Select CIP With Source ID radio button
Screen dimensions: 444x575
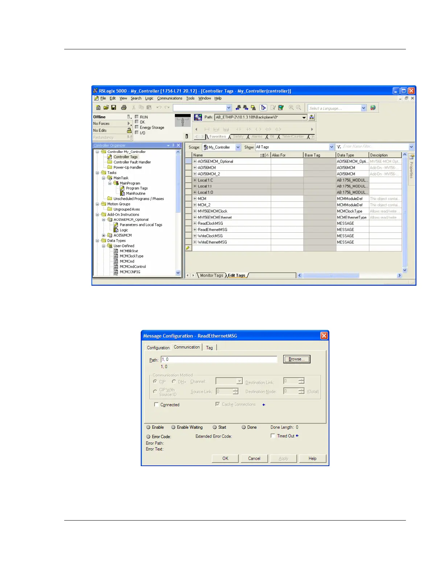tap(155, 392)
